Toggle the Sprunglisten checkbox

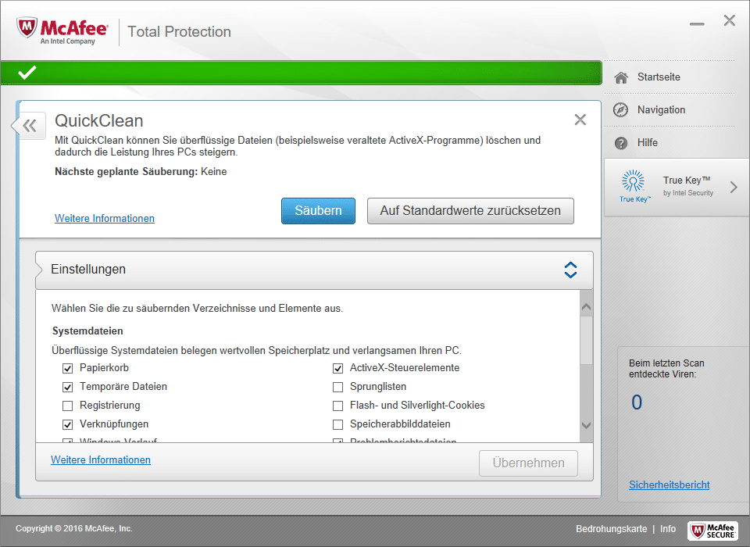337,387
